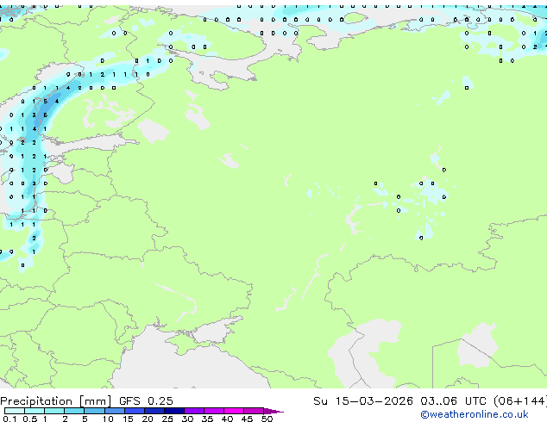Click the 0.1–0.5 mm lightest cyan legend swatch
The height and width of the screenshot is (422, 547).
click(x=15, y=411)
